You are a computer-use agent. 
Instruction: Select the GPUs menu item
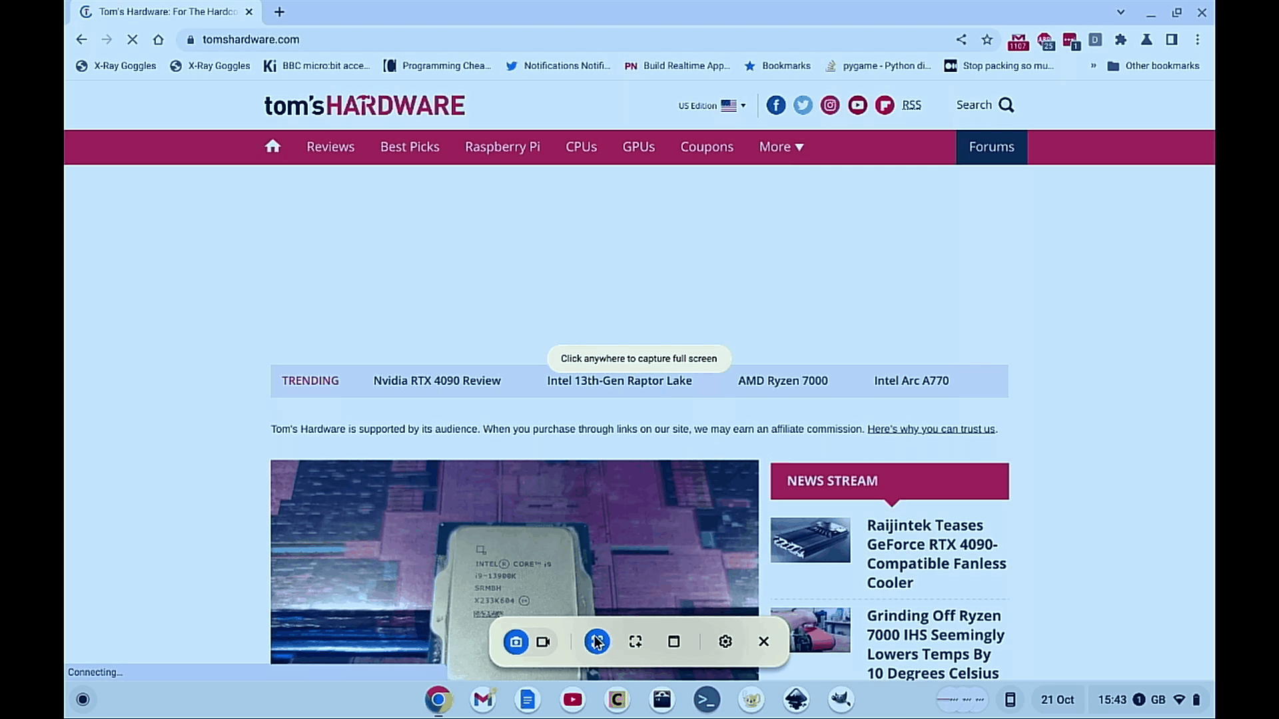click(638, 146)
